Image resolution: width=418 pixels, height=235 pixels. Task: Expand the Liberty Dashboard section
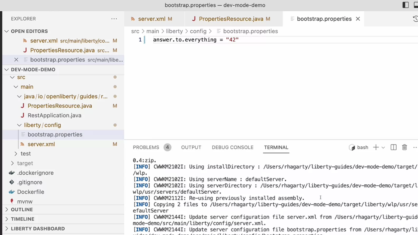coord(37,229)
